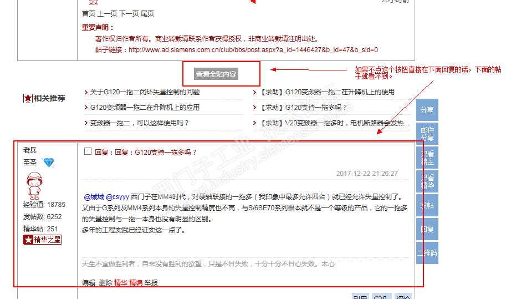
Task: Click the 精编 link
Action: click(x=136, y=283)
